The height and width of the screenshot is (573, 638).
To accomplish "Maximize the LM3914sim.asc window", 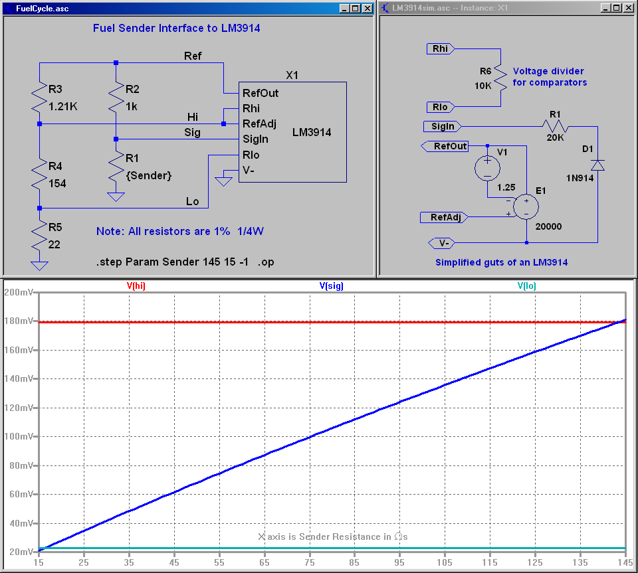I will [617, 8].
